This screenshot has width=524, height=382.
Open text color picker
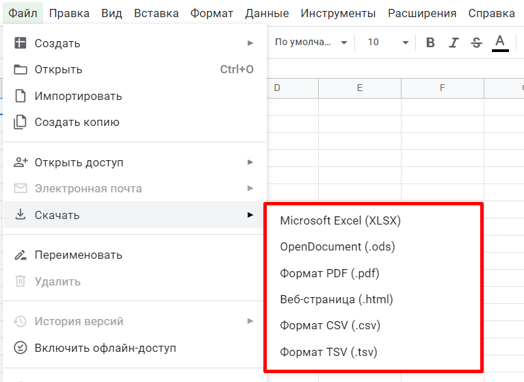point(500,43)
